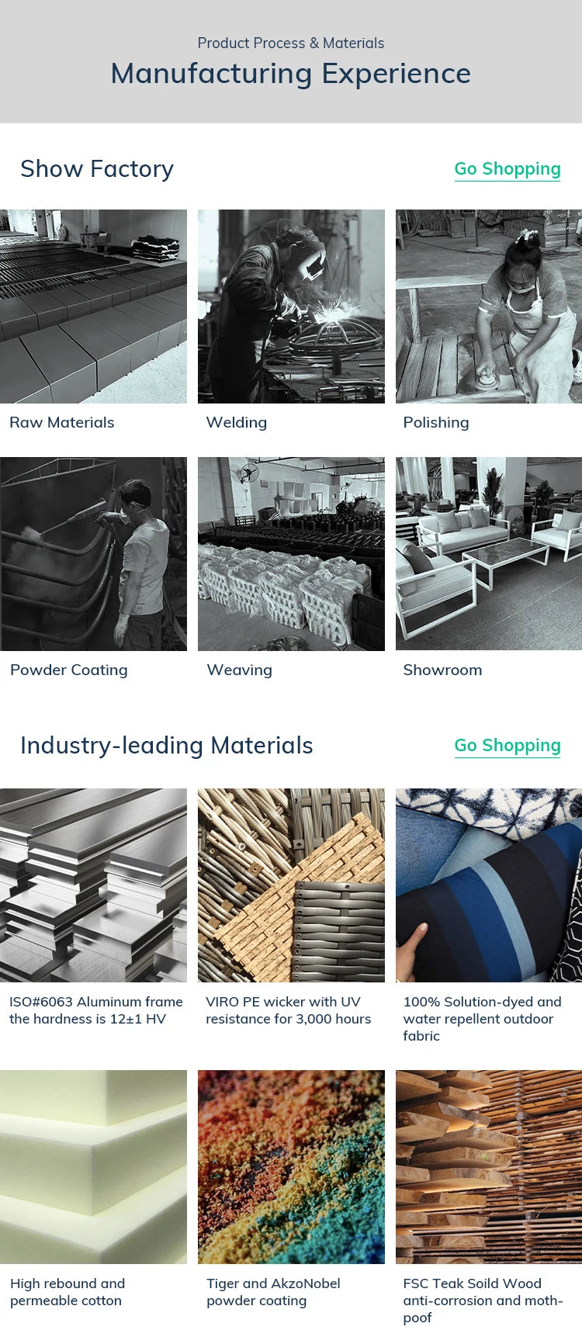View the colorful powder coating image
The height and width of the screenshot is (1344, 582).
tap(291, 1167)
